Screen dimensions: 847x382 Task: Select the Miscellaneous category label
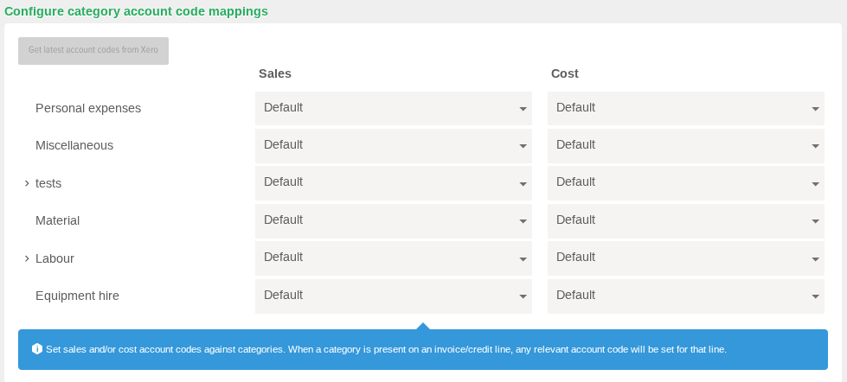[74, 146]
